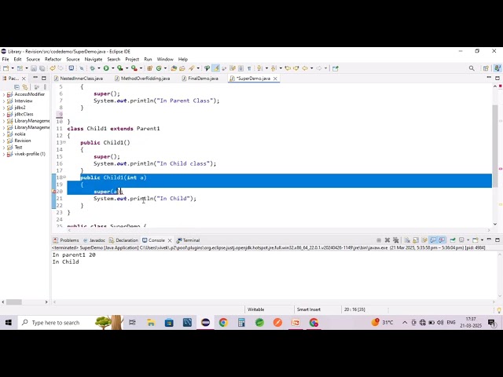Expand the AccessModifier project
The image size is (503, 377).
coord(4,94)
